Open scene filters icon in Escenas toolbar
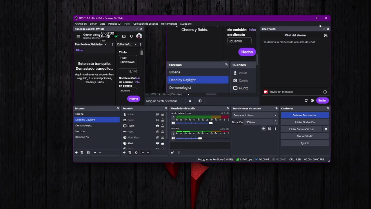This screenshot has height=209, width=371. click(x=88, y=152)
